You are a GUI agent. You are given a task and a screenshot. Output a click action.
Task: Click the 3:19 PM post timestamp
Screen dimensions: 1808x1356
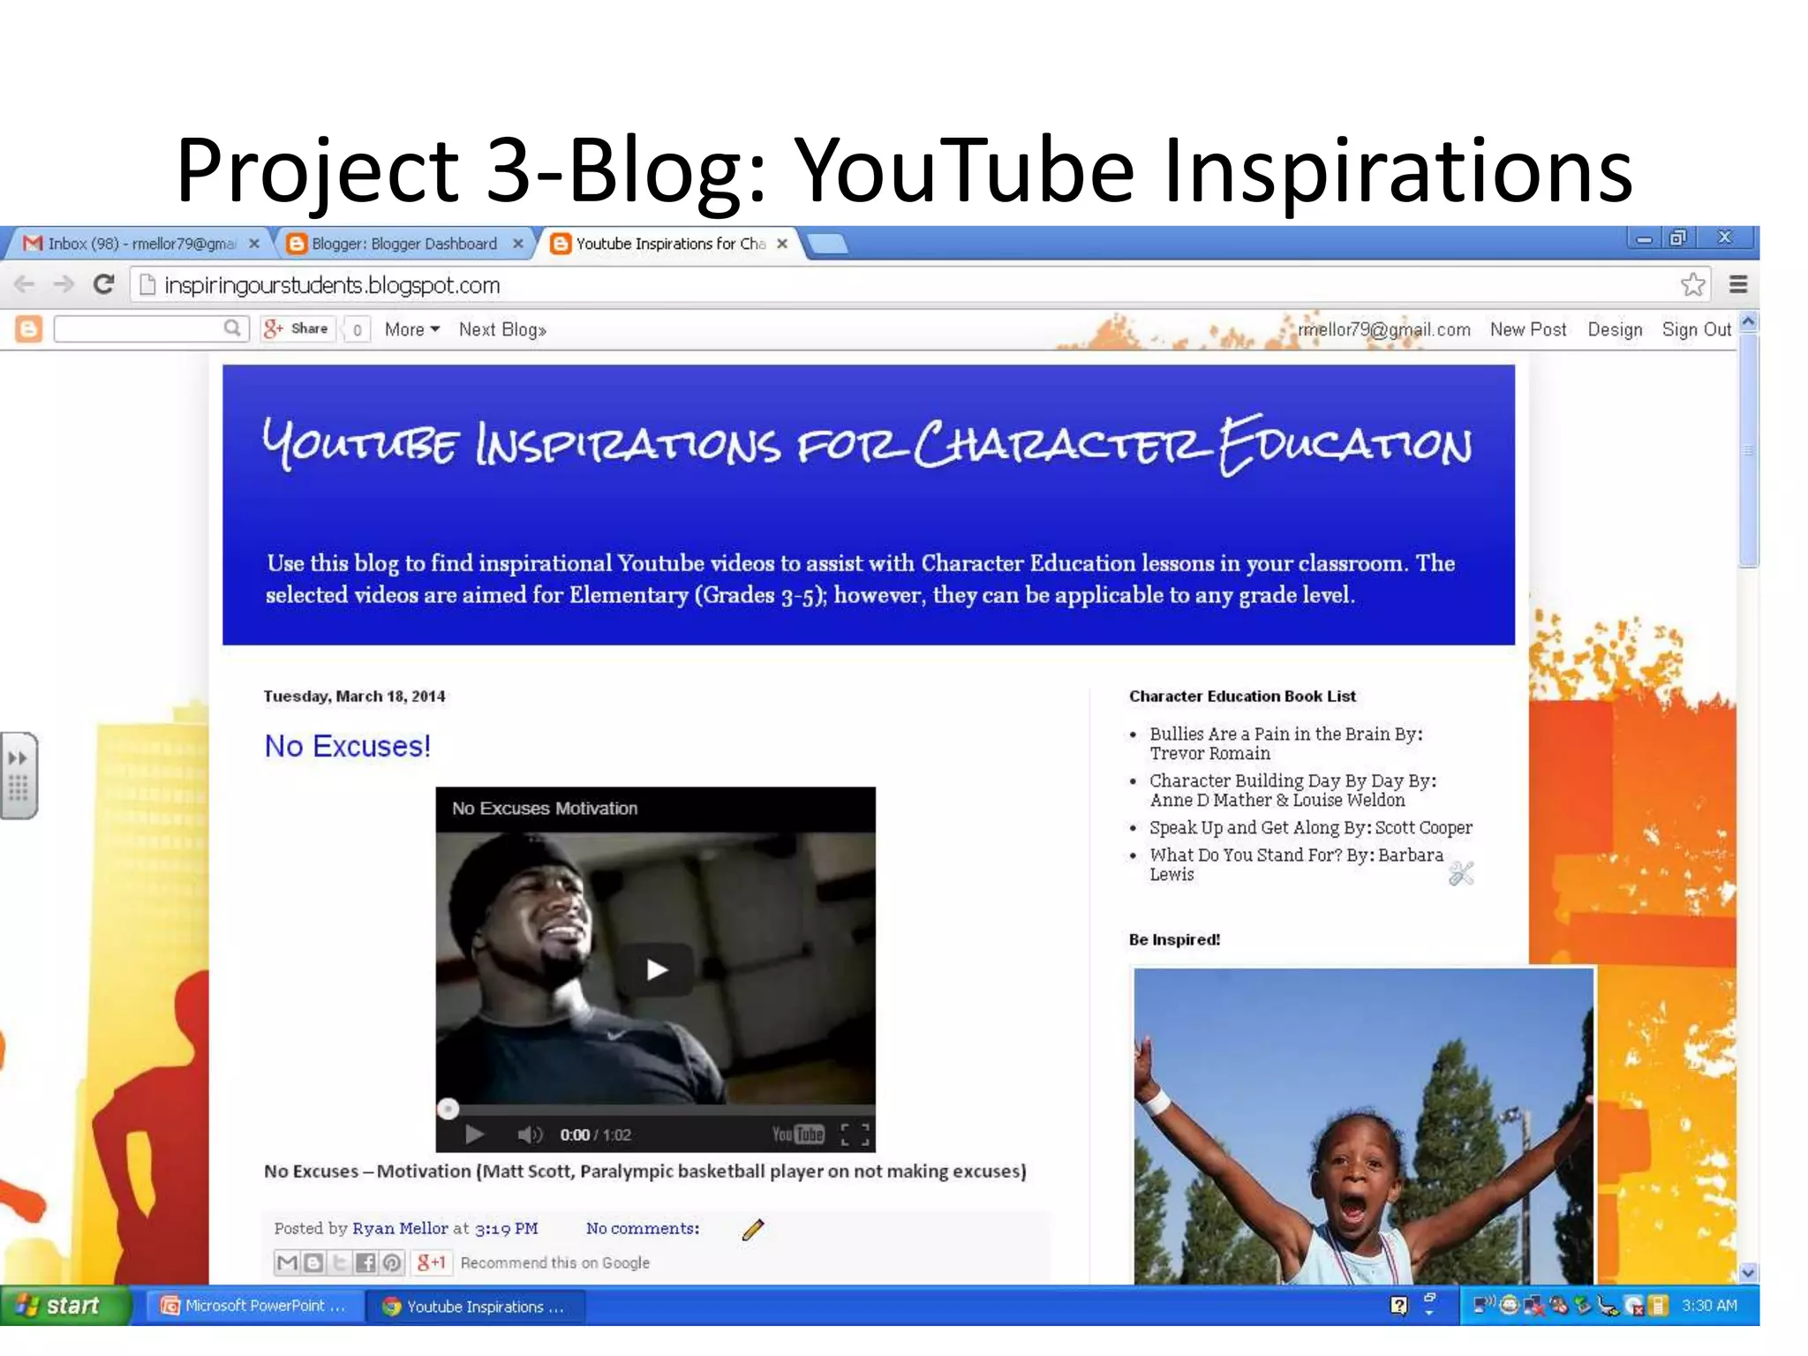tap(506, 1228)
